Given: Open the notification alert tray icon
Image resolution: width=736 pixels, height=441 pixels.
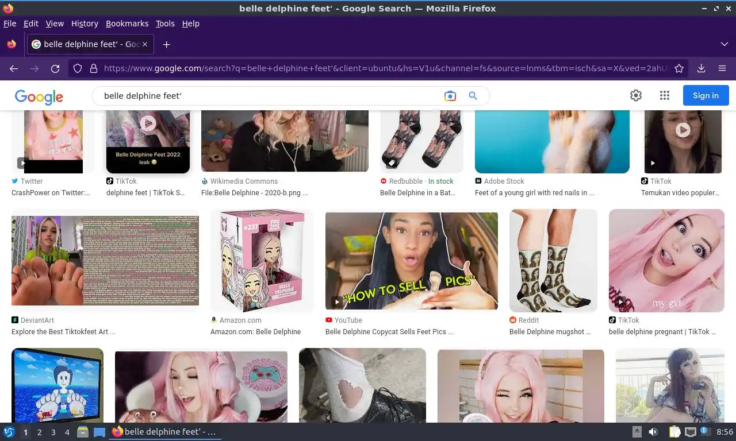Looking at the screenshot, I should pyautogui.click(x=704, y=431).
